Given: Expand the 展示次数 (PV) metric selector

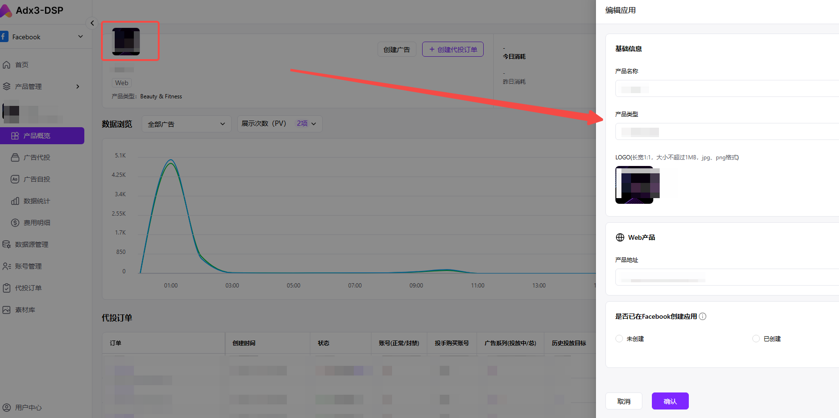Looking at the screenshot, I should [280, 124].
